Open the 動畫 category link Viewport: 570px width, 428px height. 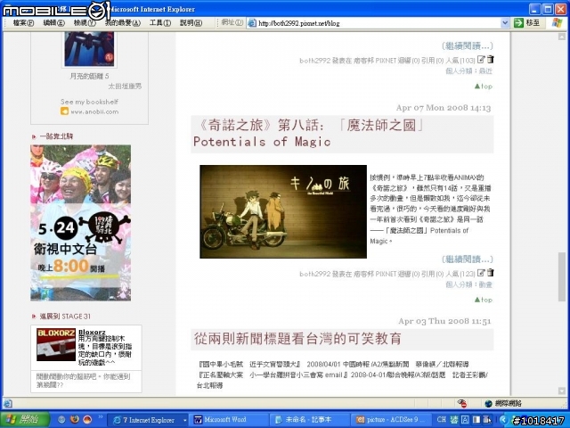[x=485, y=284]
